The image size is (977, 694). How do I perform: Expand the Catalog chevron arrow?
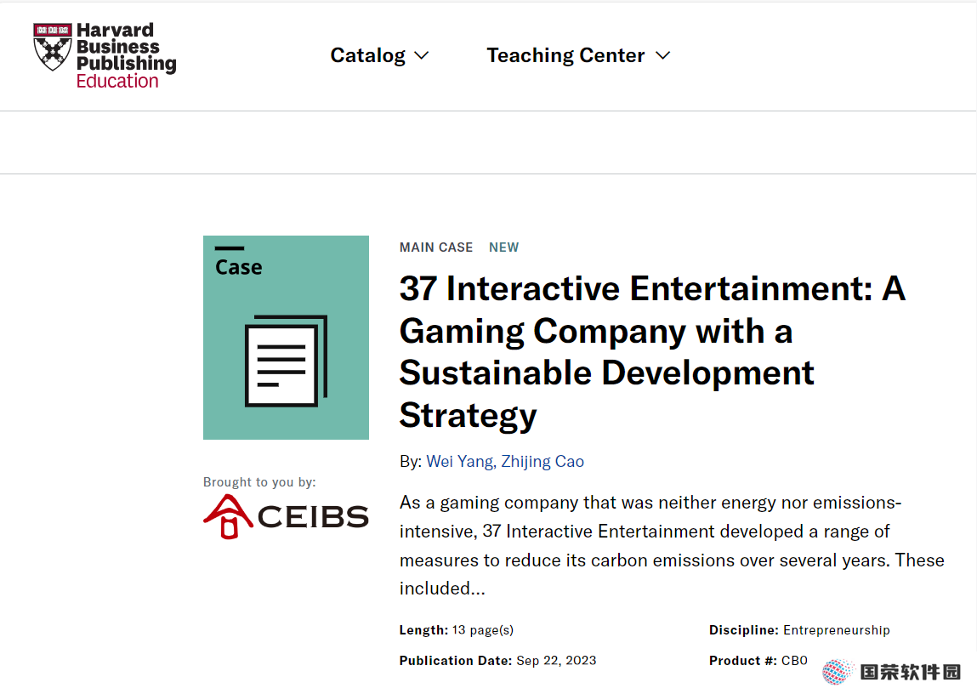422,56
